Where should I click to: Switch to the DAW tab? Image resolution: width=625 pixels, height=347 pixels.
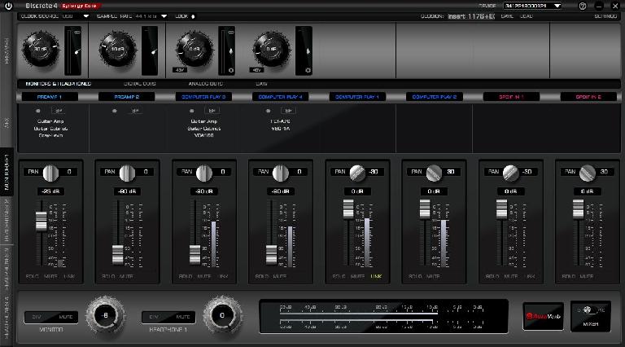(261, 84)
